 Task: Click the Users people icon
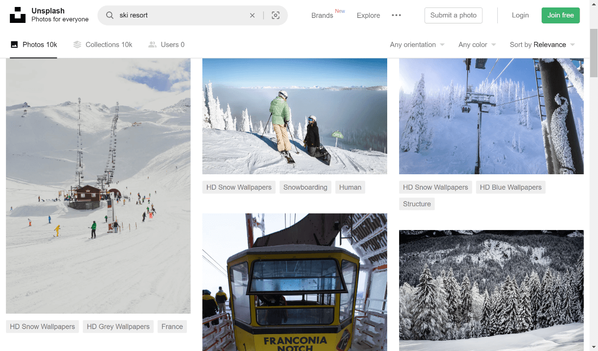[152, 44]
